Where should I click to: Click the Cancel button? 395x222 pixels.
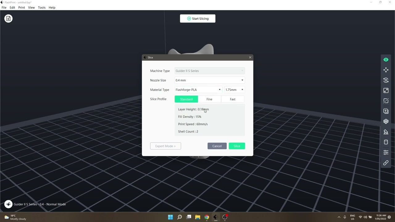pos(217,146)
